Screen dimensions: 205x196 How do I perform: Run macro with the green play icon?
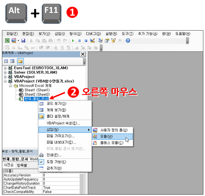click(x=73, y=41)
